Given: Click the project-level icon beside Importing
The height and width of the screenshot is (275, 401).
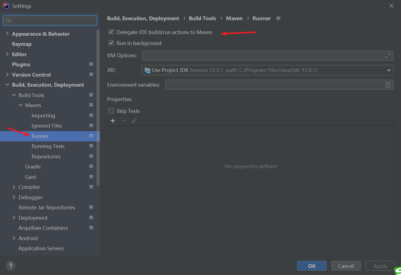Looking at the screenshot, I should [91, 115].
